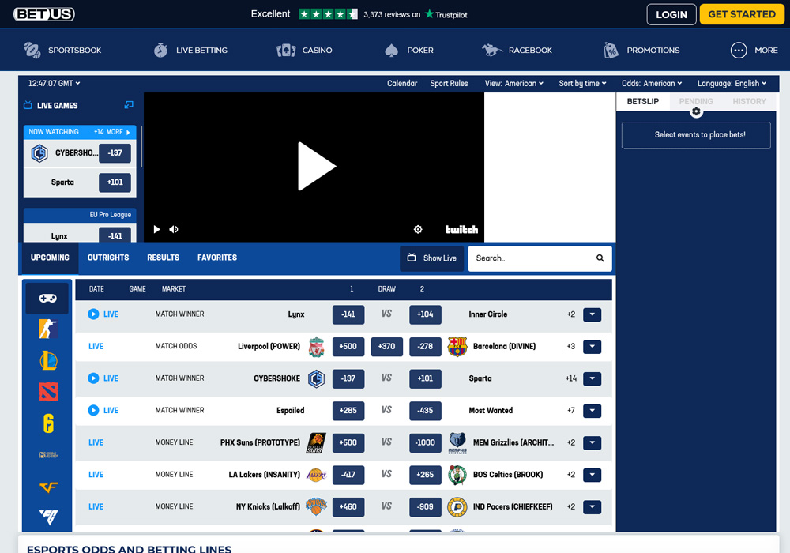Play the live stream for the Lynx match

coord(93,314)
